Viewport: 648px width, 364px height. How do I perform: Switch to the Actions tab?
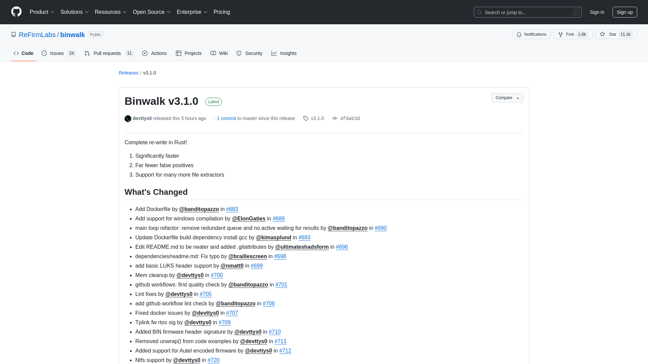[154, 53]
